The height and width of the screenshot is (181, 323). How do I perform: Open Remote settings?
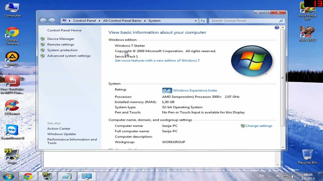tap(61, 44)
